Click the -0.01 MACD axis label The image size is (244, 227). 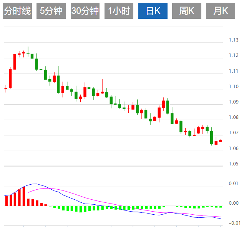click(x=234, y=223)
